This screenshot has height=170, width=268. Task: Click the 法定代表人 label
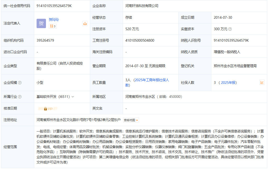point(12,23)
